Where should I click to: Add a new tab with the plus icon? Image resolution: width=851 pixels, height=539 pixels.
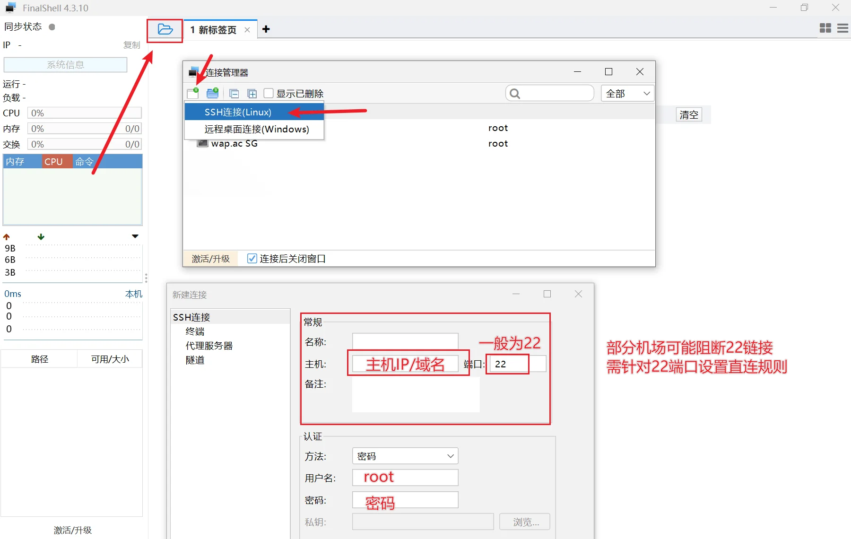[x=266, y=29]
